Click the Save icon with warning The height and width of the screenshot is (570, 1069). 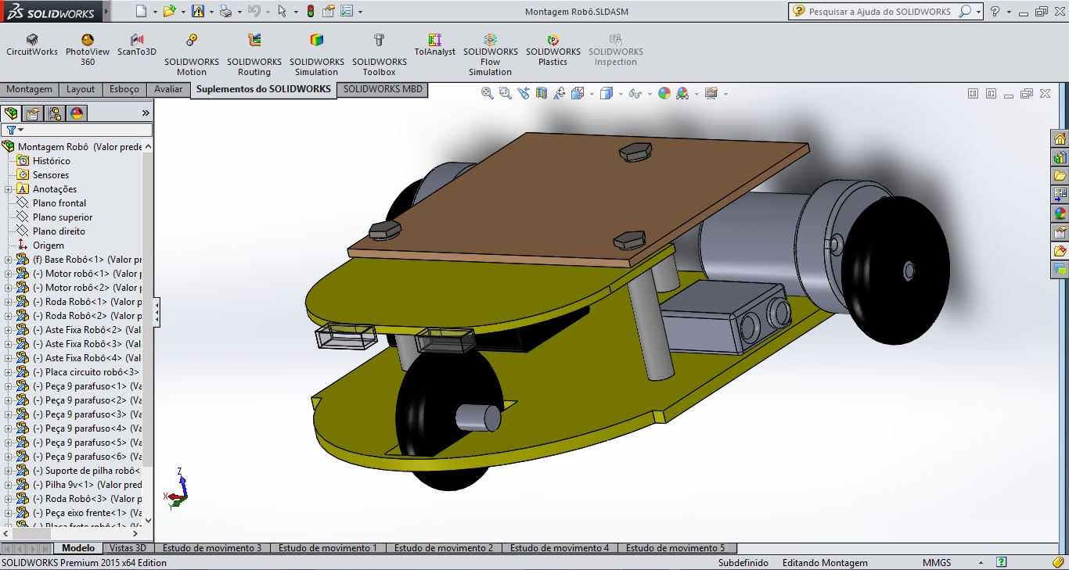tap(198, 11)
